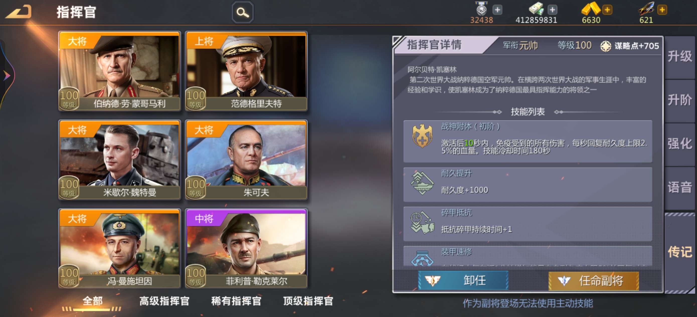
Task: Select the 稀有指挥官 filter tab
Action: pyautogui.click(x=236, y=301)
